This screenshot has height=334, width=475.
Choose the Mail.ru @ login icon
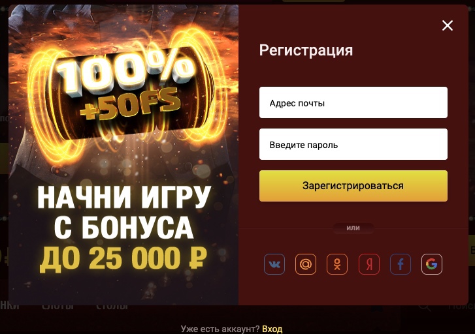(306, 264)
